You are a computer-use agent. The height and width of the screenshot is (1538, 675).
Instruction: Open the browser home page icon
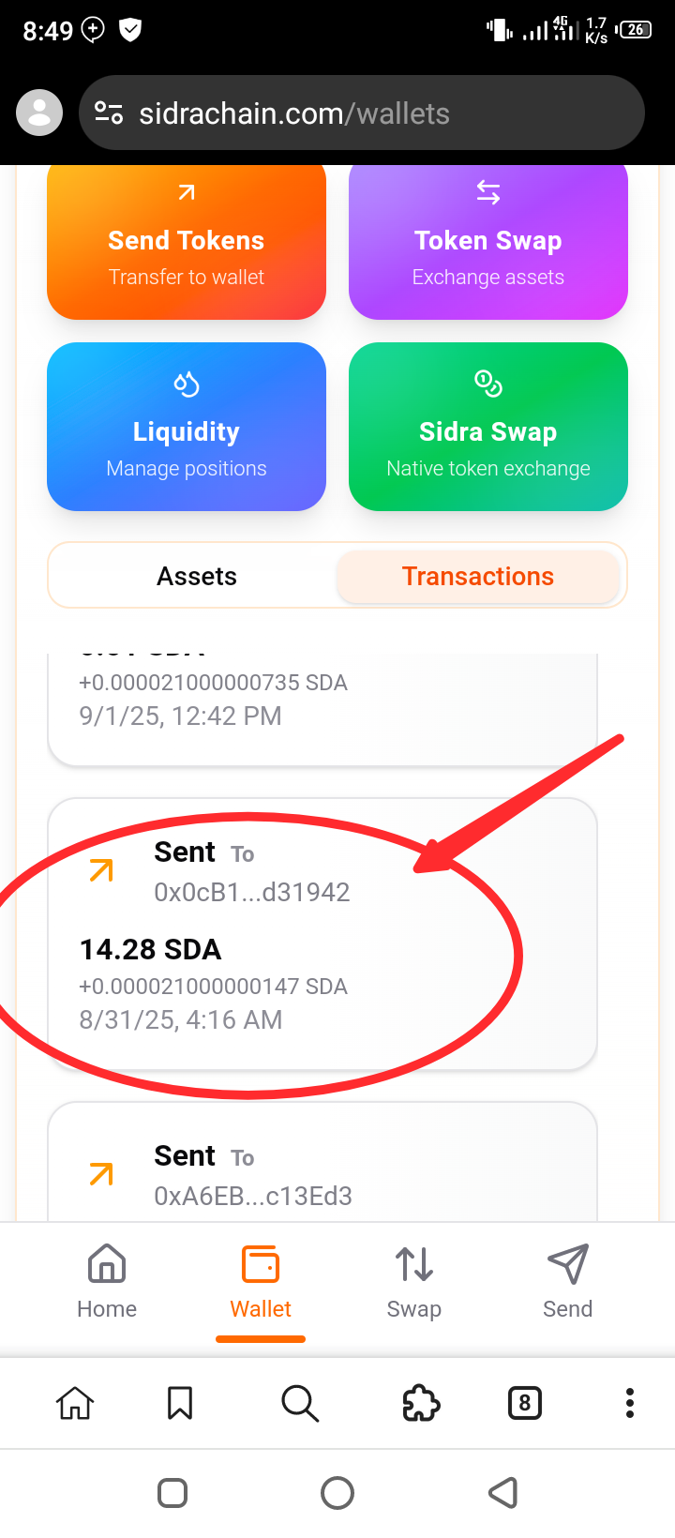[75, 1404]
